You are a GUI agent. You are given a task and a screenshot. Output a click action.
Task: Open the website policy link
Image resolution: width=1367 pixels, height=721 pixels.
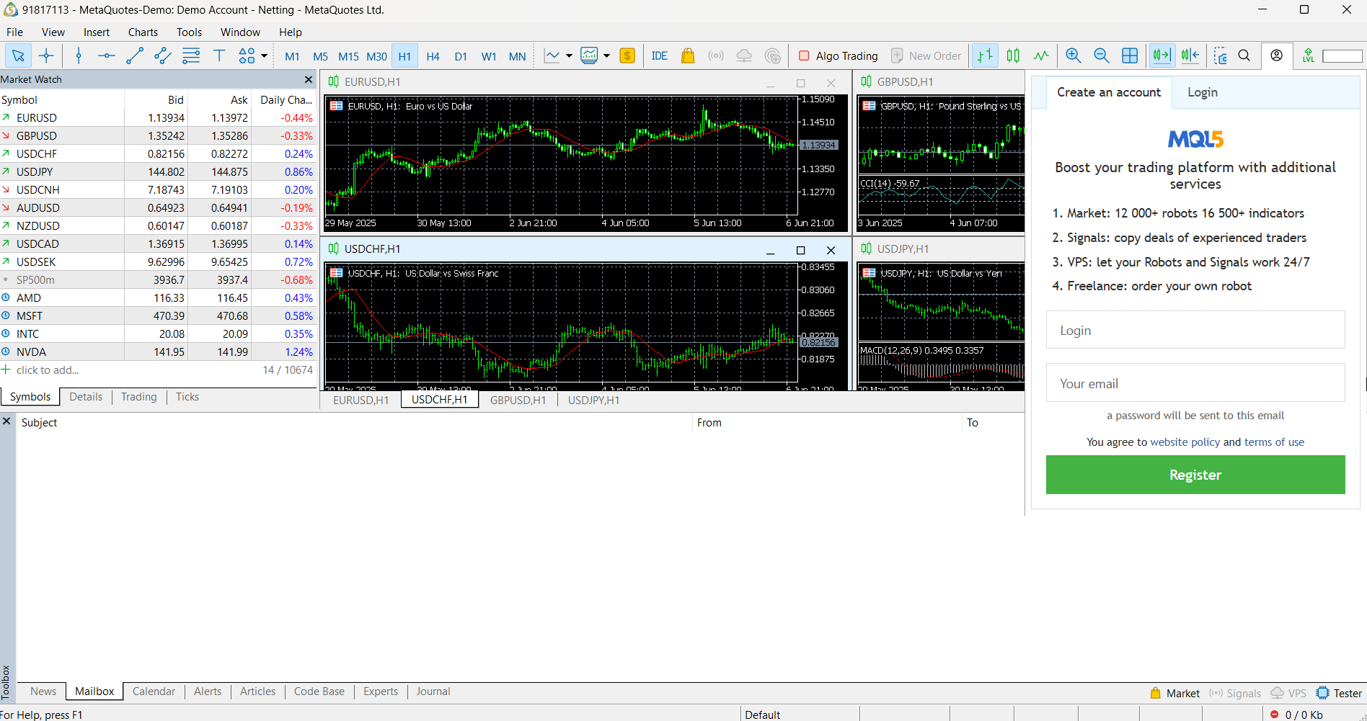point(1185,442)
